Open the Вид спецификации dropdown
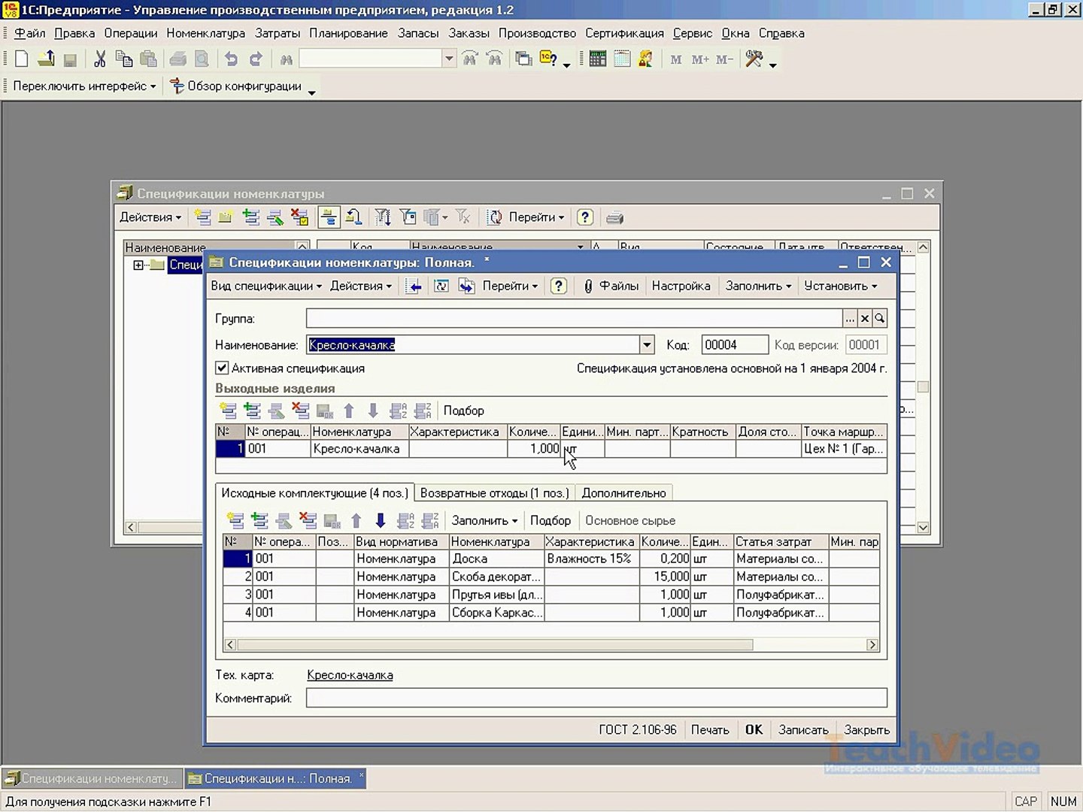 266,286
